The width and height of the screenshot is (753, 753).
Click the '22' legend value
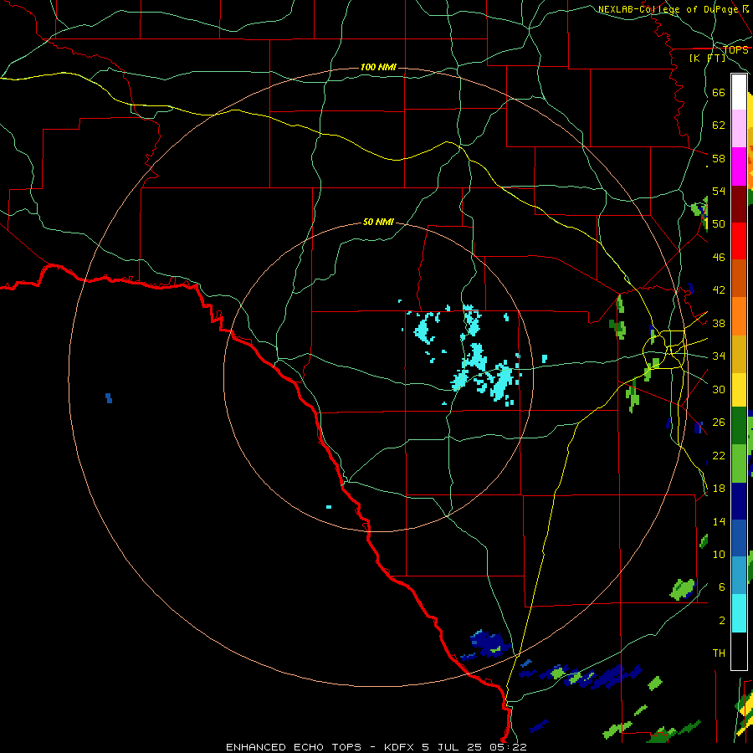[719, 455]
